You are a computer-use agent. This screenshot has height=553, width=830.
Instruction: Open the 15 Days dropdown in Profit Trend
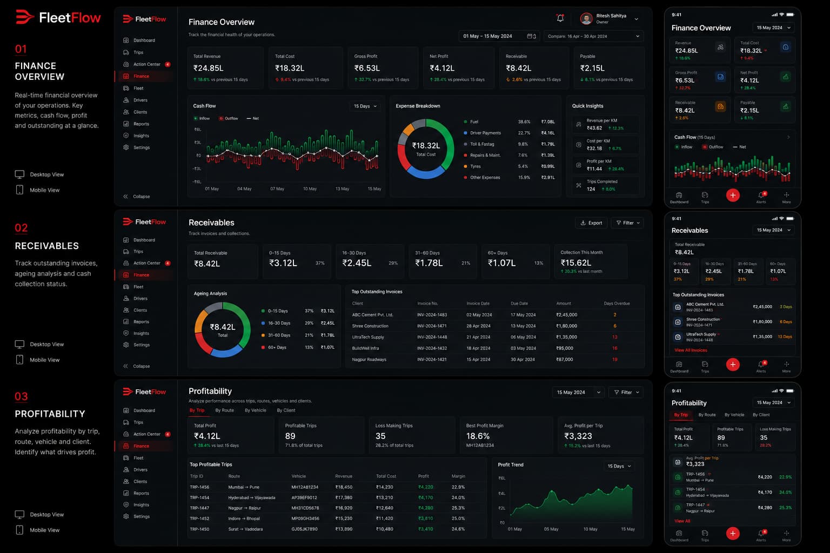(x=619, y=466)
